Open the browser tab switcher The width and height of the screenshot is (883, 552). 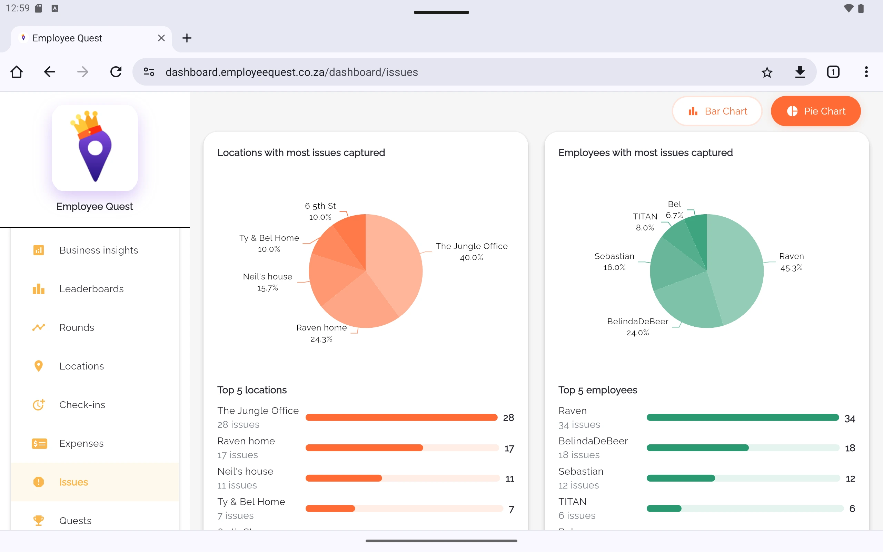(833, 72)
